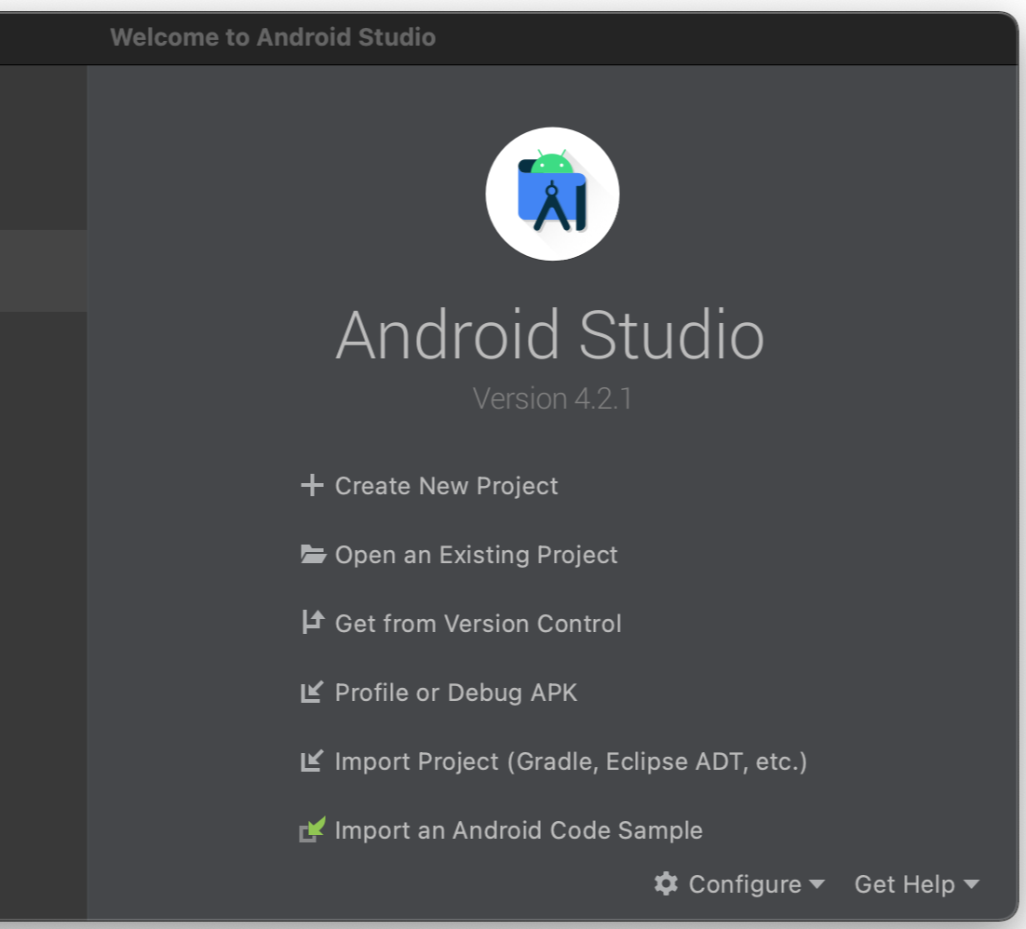Click the Version 4.2.1 label

click(x=552, y=398)
